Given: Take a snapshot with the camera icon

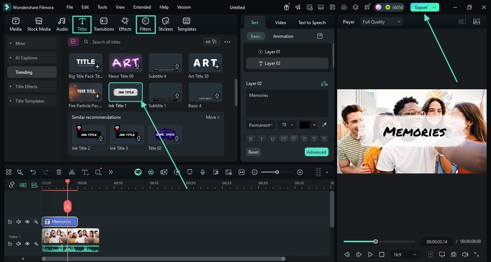Looking at the screenshot, I should click(453, 254).
